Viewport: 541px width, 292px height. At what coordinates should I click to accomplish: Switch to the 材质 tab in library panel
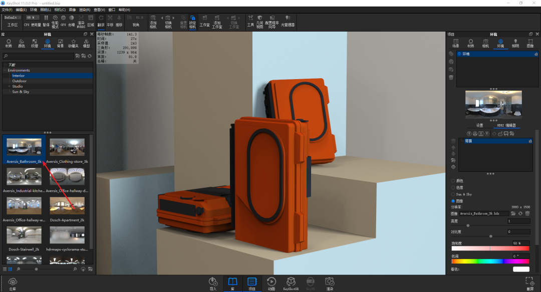point(9,43)
